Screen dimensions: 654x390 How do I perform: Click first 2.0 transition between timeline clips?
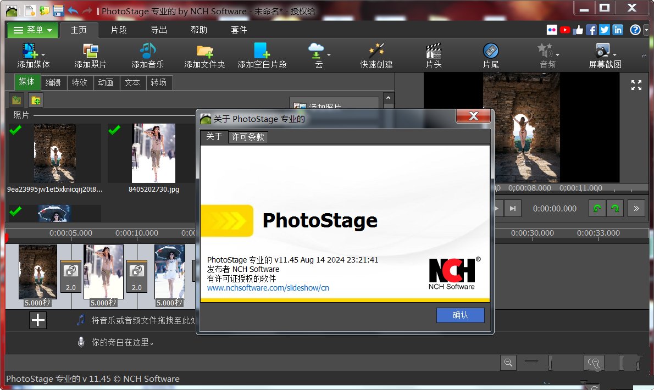(71, 277)
